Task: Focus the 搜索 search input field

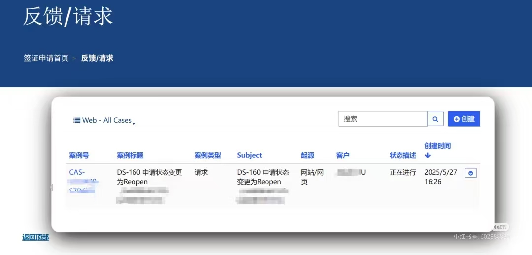Action: point(383,119)
